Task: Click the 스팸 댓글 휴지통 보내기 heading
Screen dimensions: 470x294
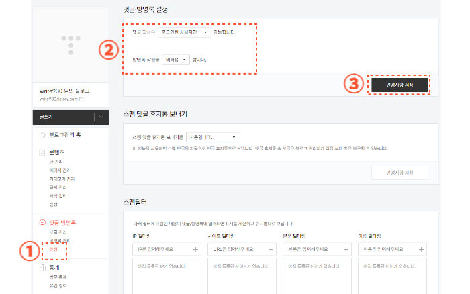Action: (155, 114)
